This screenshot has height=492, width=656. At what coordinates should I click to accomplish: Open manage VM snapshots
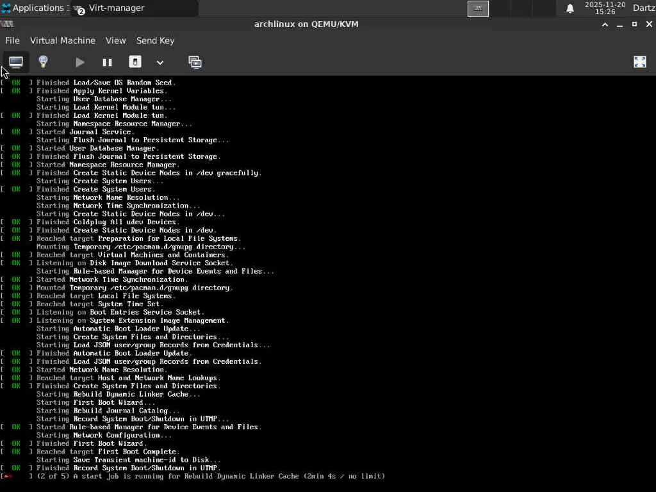[195, 62]
